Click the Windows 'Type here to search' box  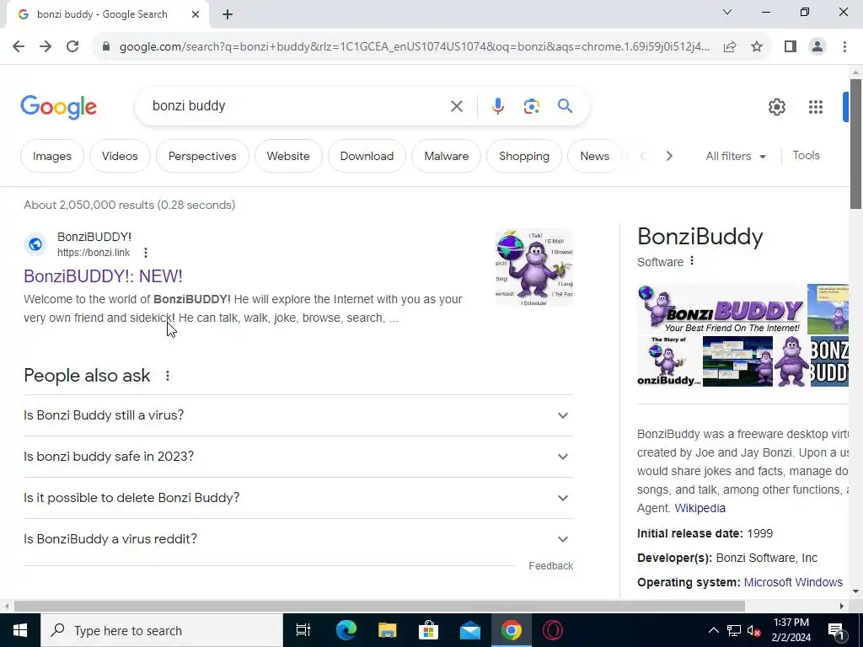pyautogui.click(x=161, y=630)
